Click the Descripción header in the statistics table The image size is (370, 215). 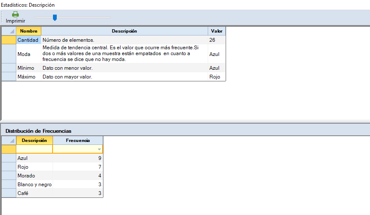tap(124, 31)
